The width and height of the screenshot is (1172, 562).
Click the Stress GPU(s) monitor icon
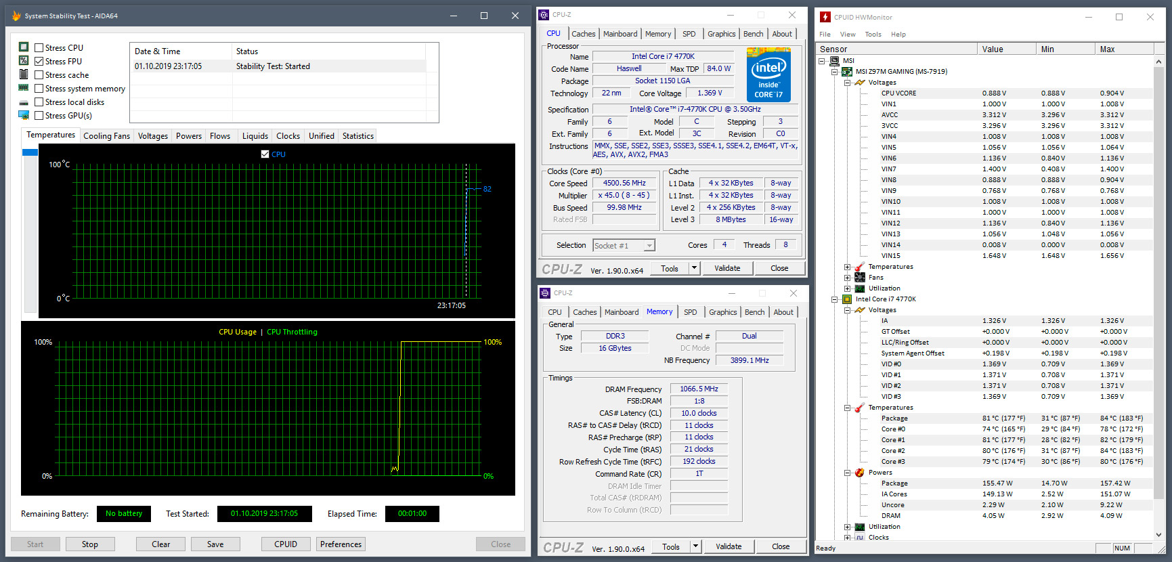[x=24, y=115]
